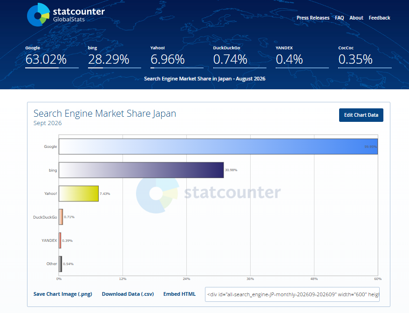Save Chart Image as png
Screen dimensions: 409x313
click(62, 294)
